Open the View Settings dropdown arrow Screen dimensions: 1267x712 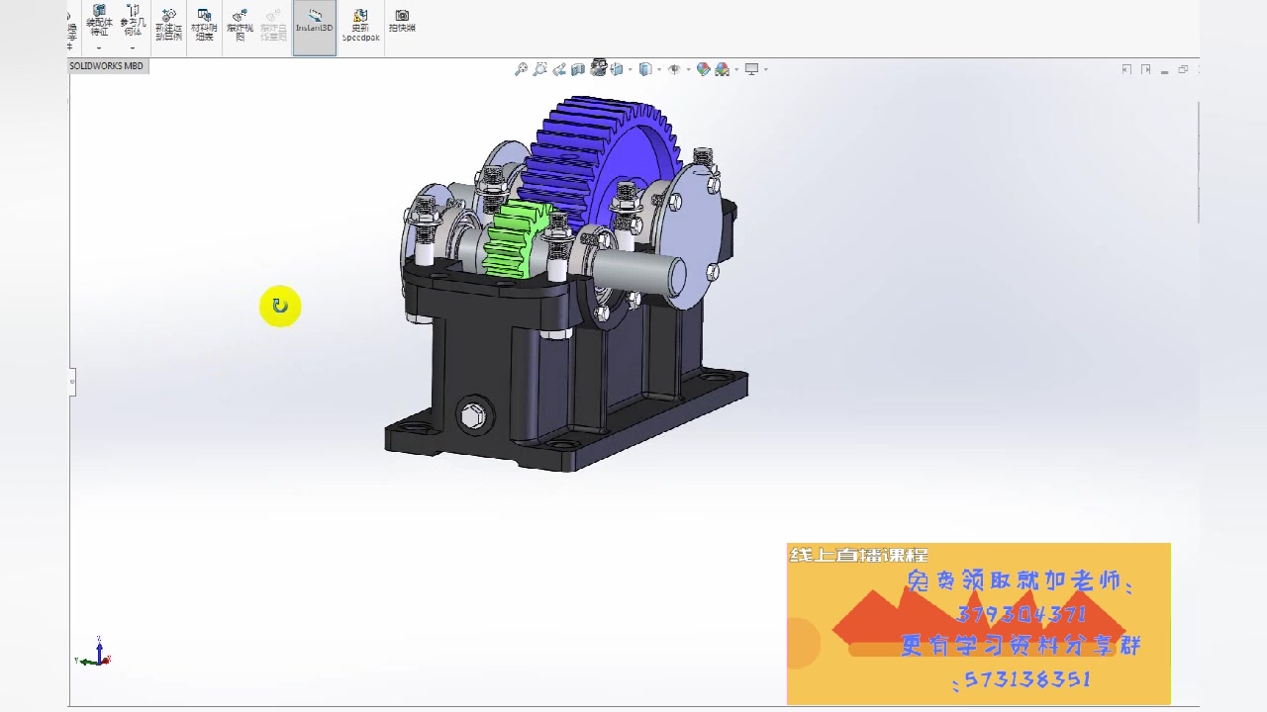[766, 69]
